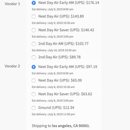The width and height of the screenshot is (130, 130).
Task: Select Vendor 2 Next Day Air Early AM $97.19
Action: [x=34, y=67]
